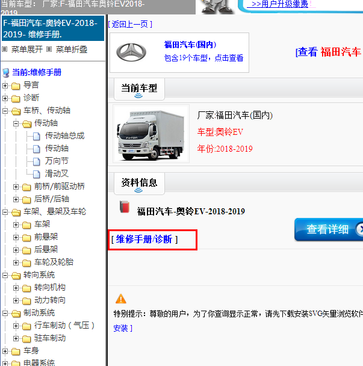Click the document icon for 传动轴总成
The height and width of the screenshot is (366, 363).
point(36,136)
